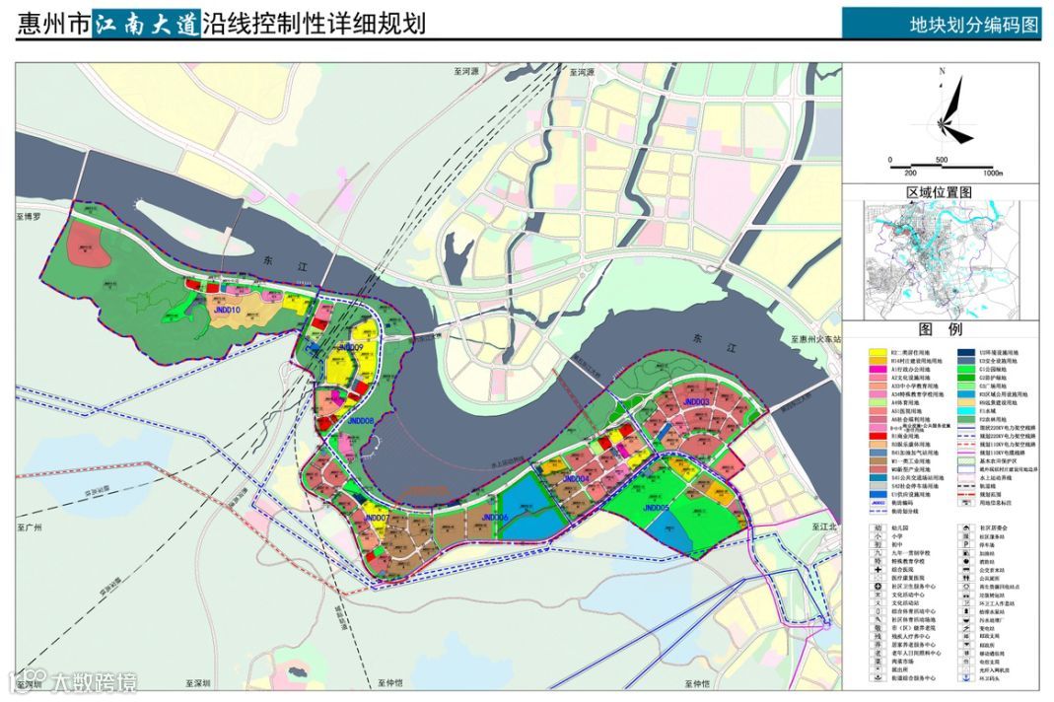This screenshot has width=1054, height=702.
Task: Click the kindergarten (幼儿园) legend symbol
Action: 878,528
